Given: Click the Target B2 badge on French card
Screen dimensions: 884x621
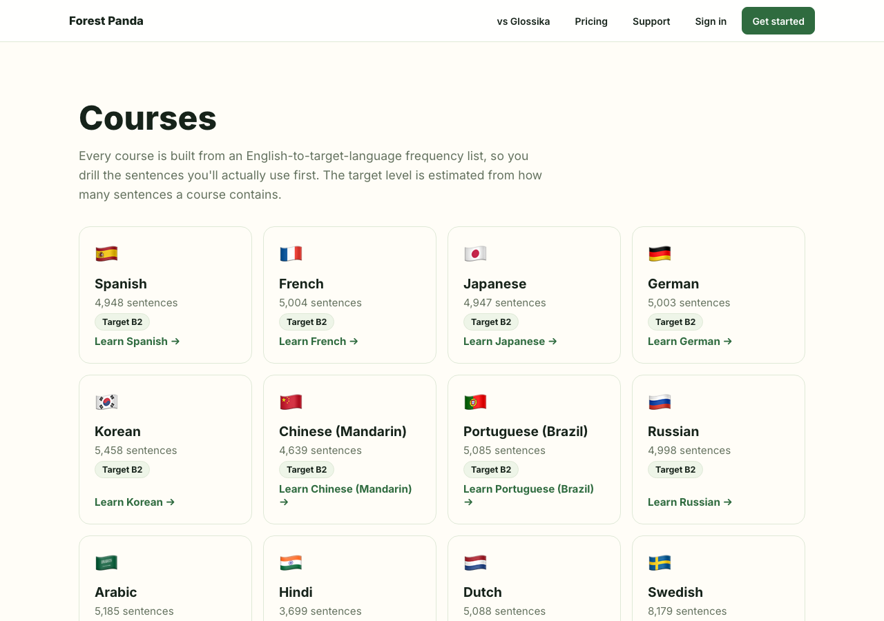Looking at the screenshot, I should pos(307,322).
